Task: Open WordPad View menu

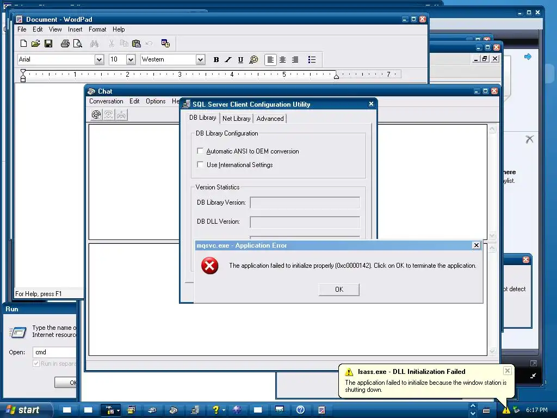Action: 55,29
